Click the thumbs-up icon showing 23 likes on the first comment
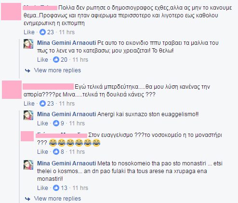This screenshot has height=203, width=238. 42,32
